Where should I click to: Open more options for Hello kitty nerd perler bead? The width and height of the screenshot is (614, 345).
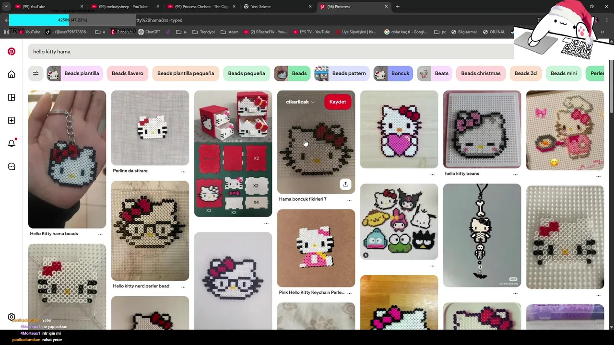pyautogui.click(x=183, y=287)
